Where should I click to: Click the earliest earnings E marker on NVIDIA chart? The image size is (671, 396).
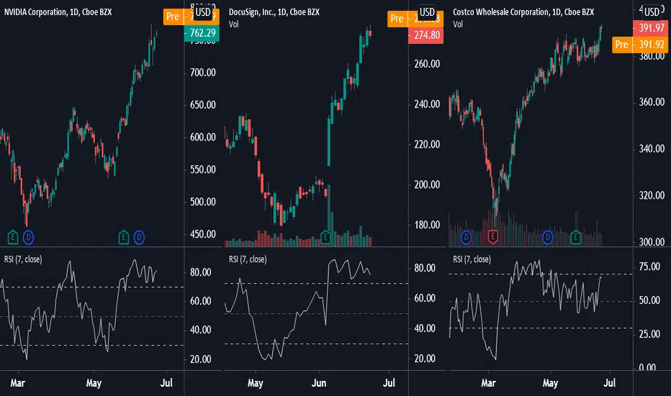coord(13,237)
